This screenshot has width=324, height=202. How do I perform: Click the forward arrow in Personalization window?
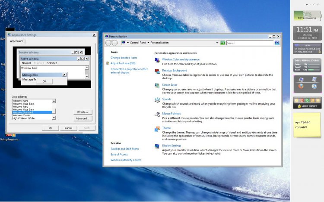114,43
